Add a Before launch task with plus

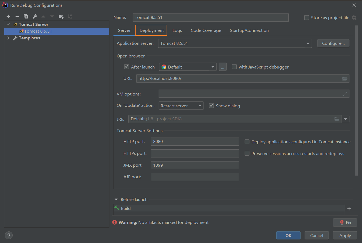coord(349,209)
